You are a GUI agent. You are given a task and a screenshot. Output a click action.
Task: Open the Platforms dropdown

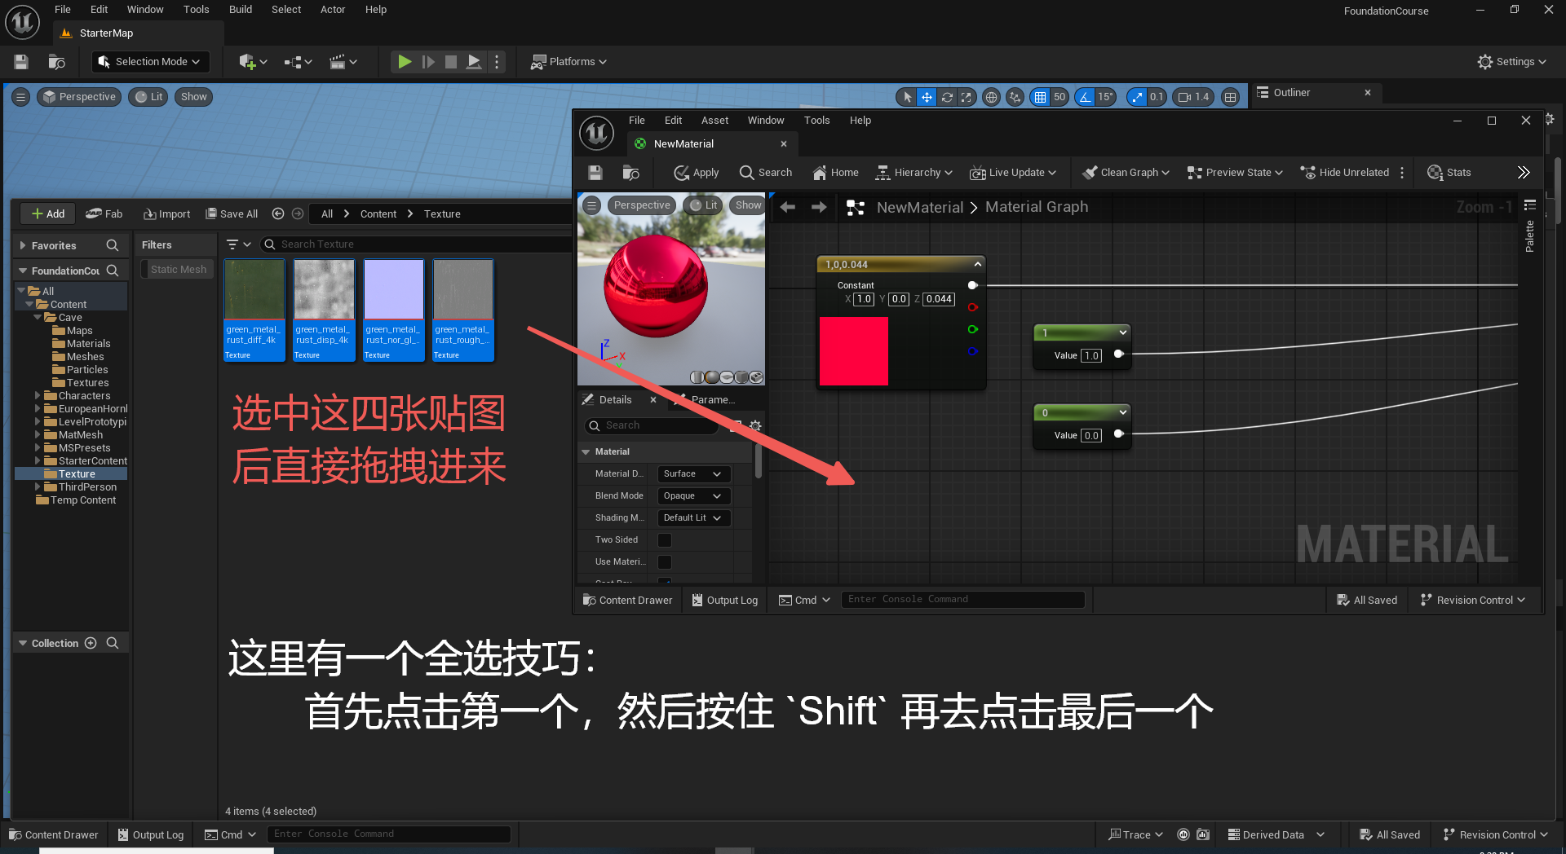click(x=568, y=62)
